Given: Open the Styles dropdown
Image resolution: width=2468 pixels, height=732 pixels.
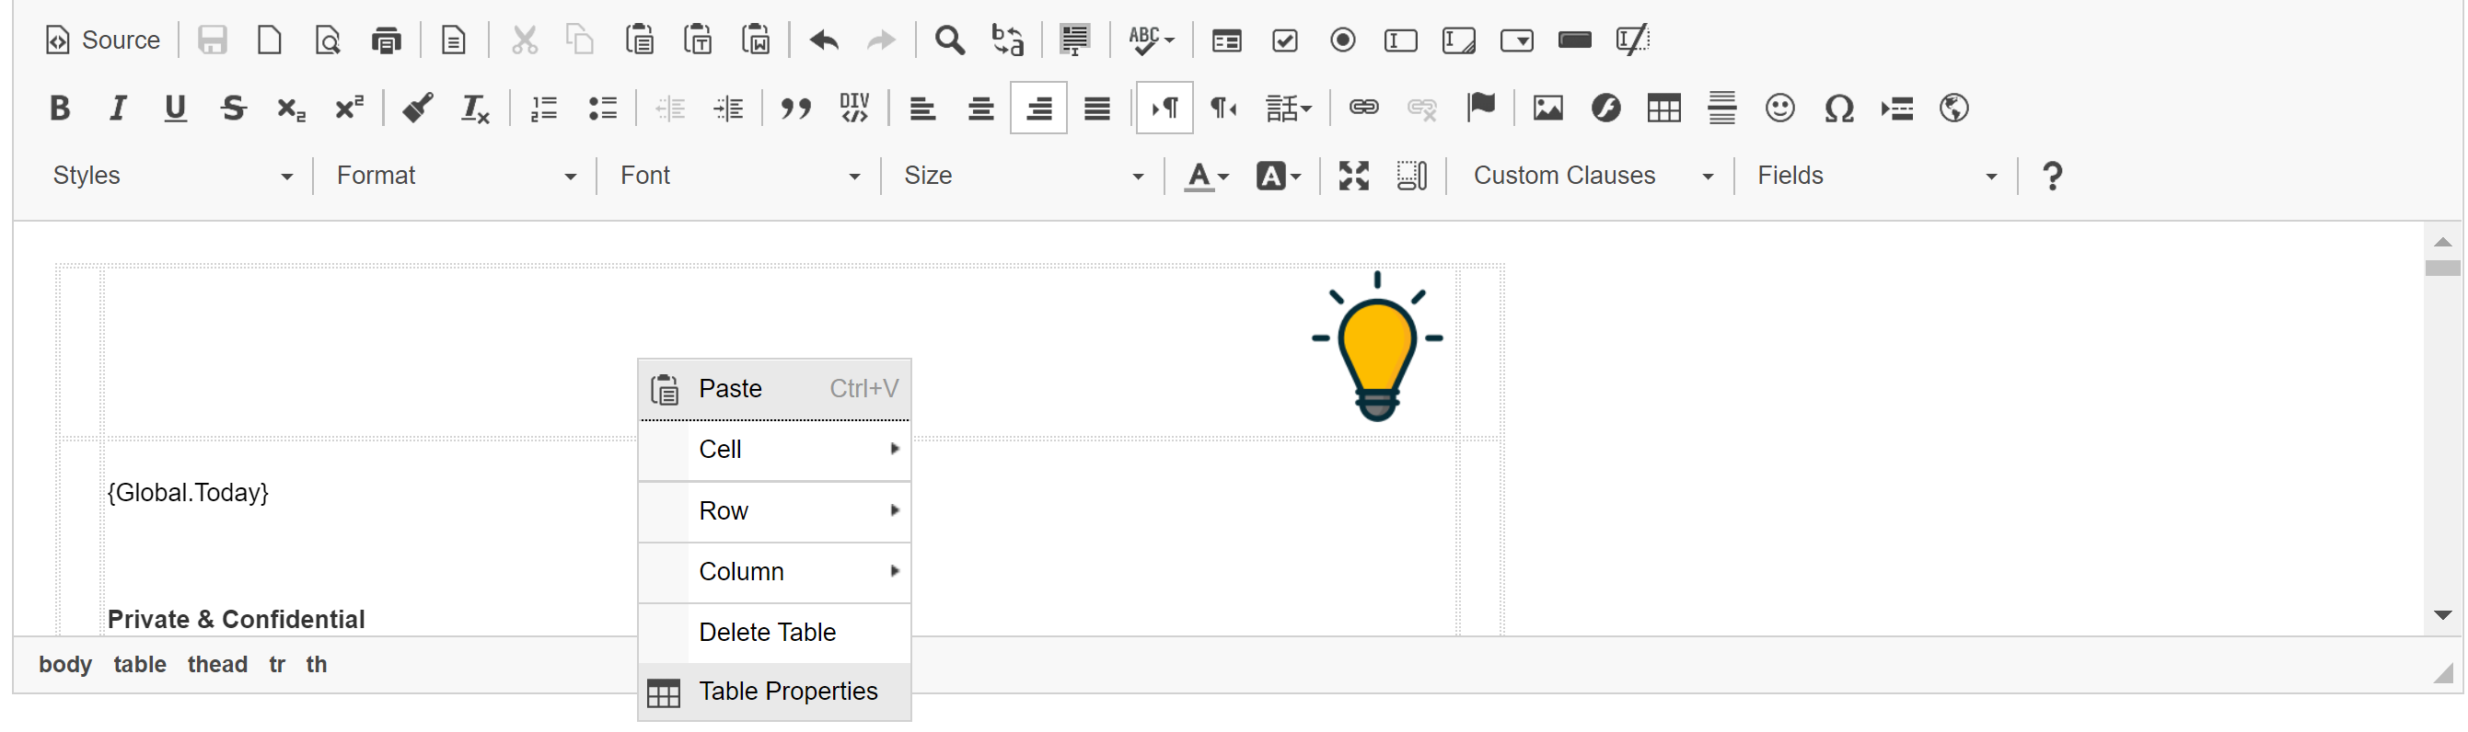Looking at the screenshot, I should (x=173, y=176).
